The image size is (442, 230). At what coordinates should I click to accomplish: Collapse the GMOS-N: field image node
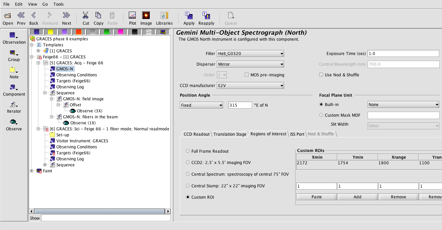pos(52,99)
